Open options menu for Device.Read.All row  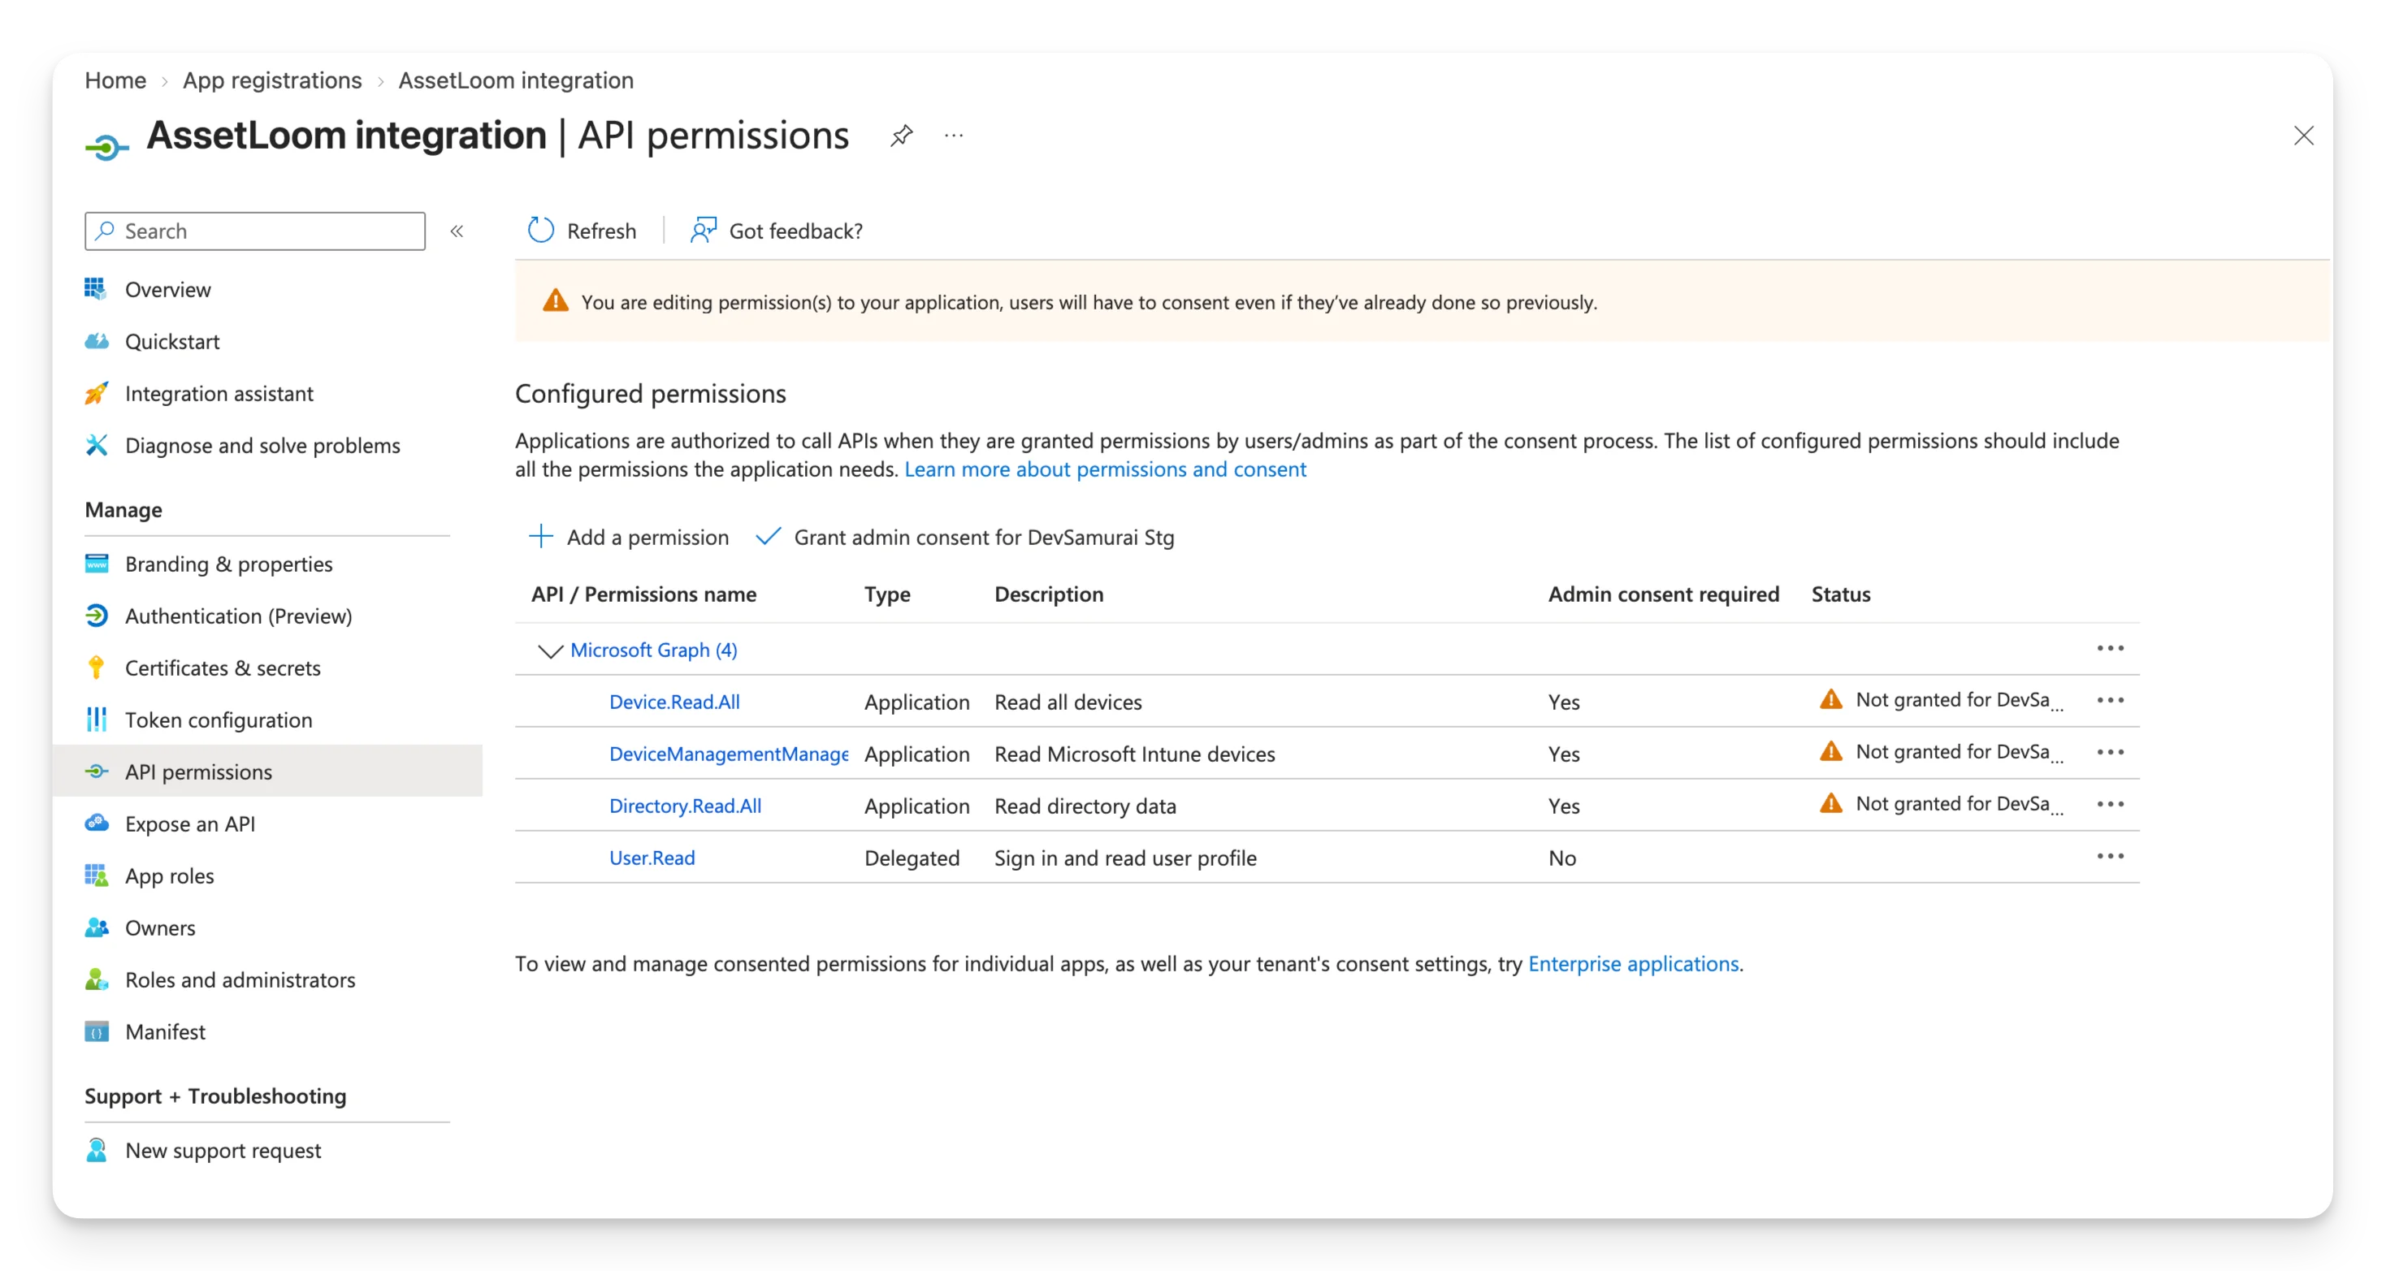click(2110, 700)
